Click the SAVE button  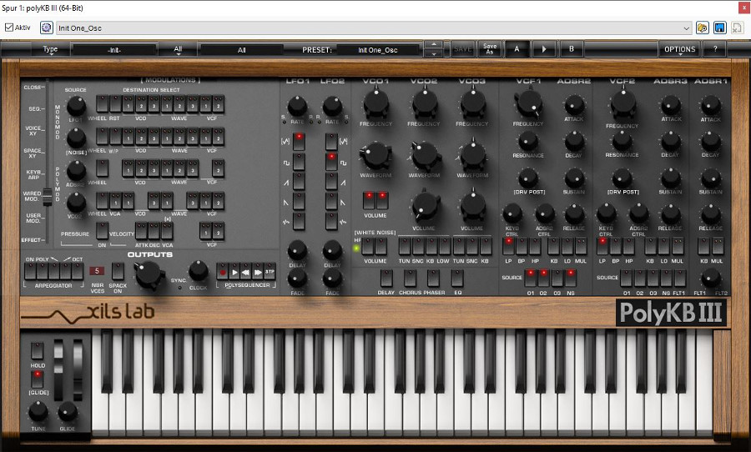pyautogui.click(x=462, y=49)
